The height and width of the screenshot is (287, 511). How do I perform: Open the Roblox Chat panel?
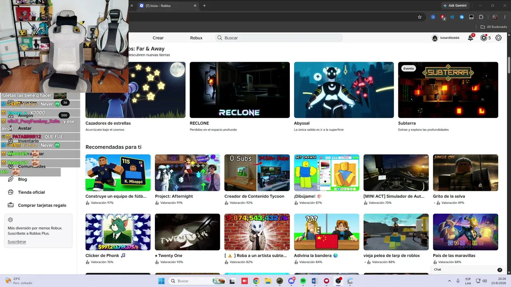click(468, 269)
